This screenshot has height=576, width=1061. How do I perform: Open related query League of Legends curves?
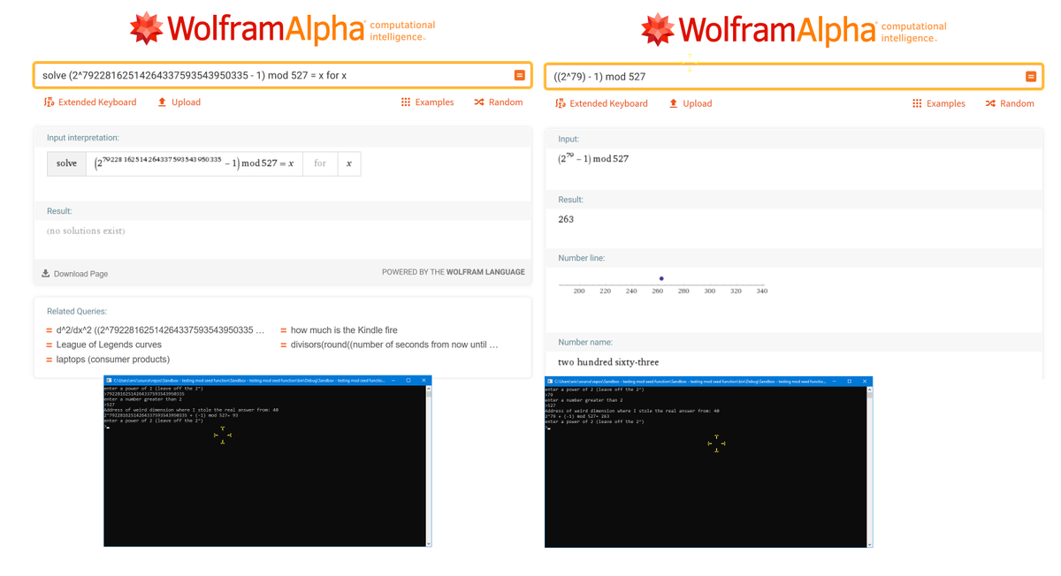(x=109, y=345)
